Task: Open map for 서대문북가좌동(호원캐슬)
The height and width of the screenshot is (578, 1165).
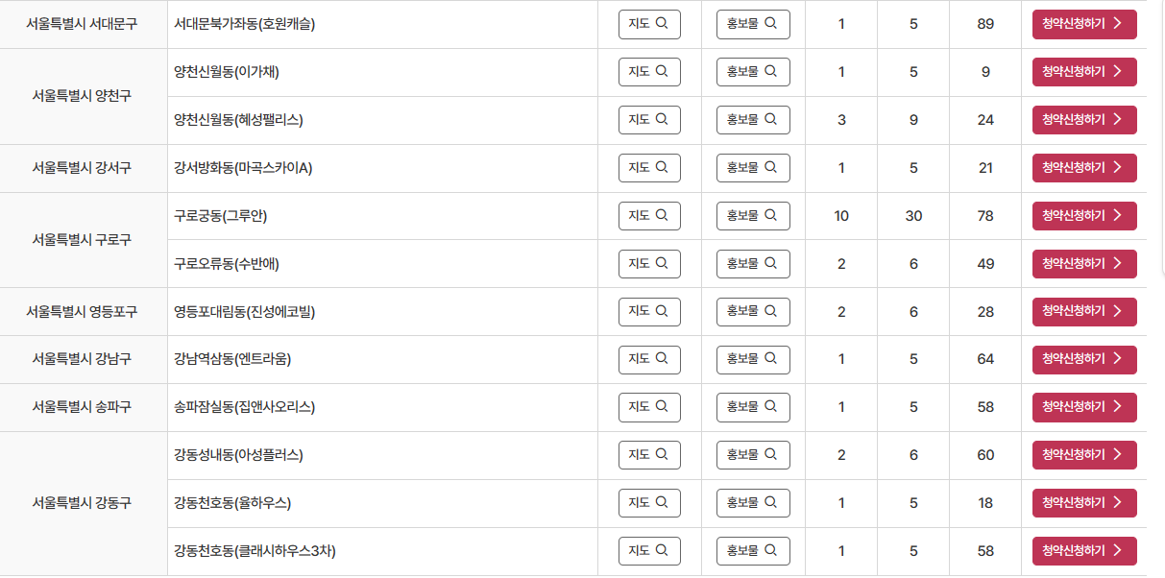Action: pyautogui.click(x=649, y=24)
